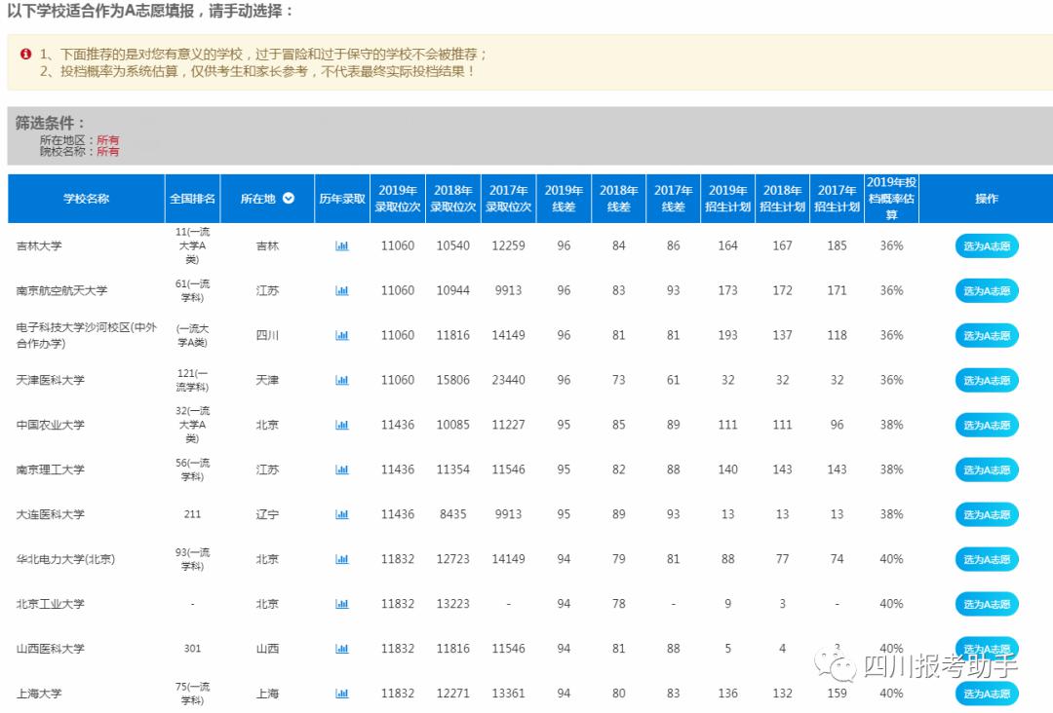Click the 2018年录取位次 column header

click(453, 199)
